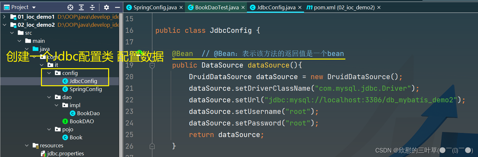
Task: Click Collapse All icon in Project toolbar
Action: (92, 7)
